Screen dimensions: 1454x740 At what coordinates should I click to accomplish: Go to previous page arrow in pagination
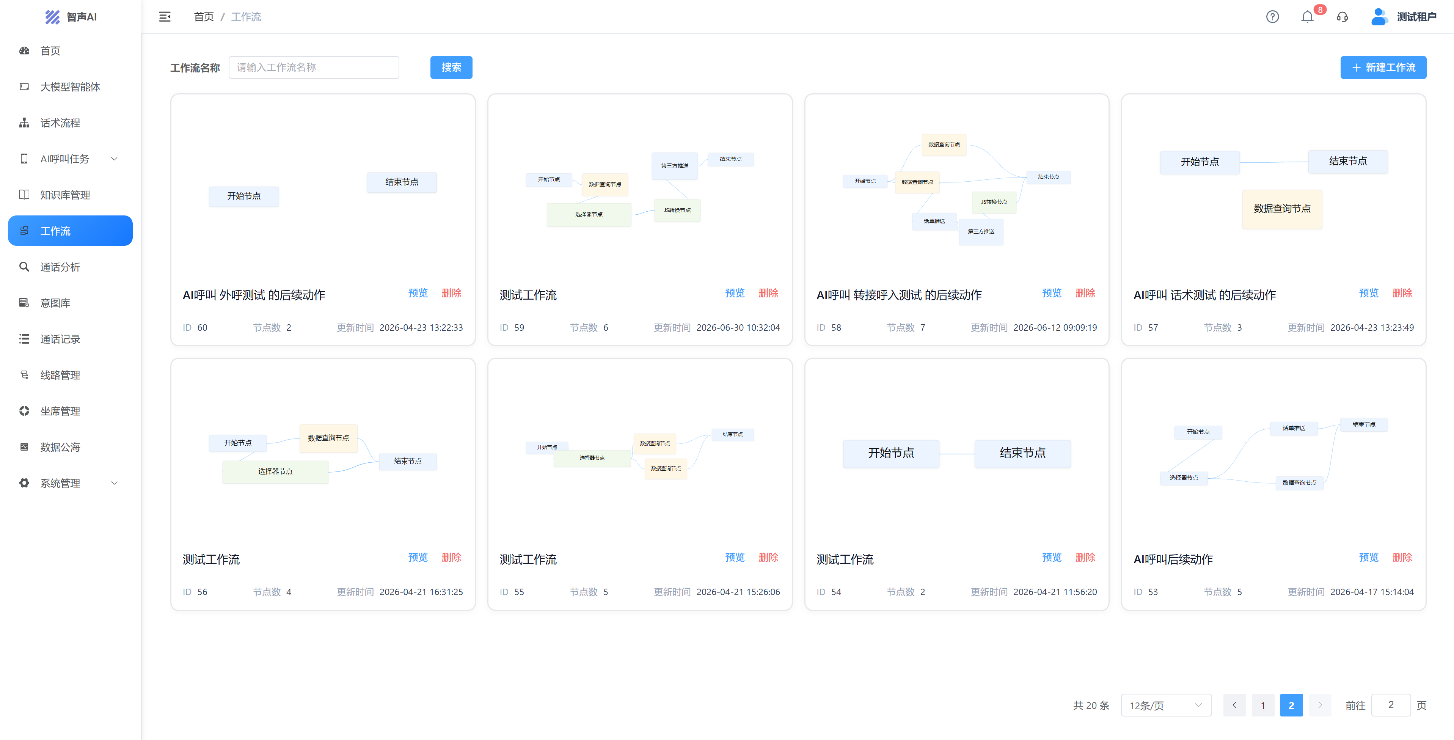tap(1234, 705)
